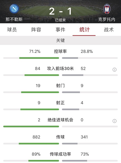
Task: Select the 统计 tab
Action: click(85, 30)
